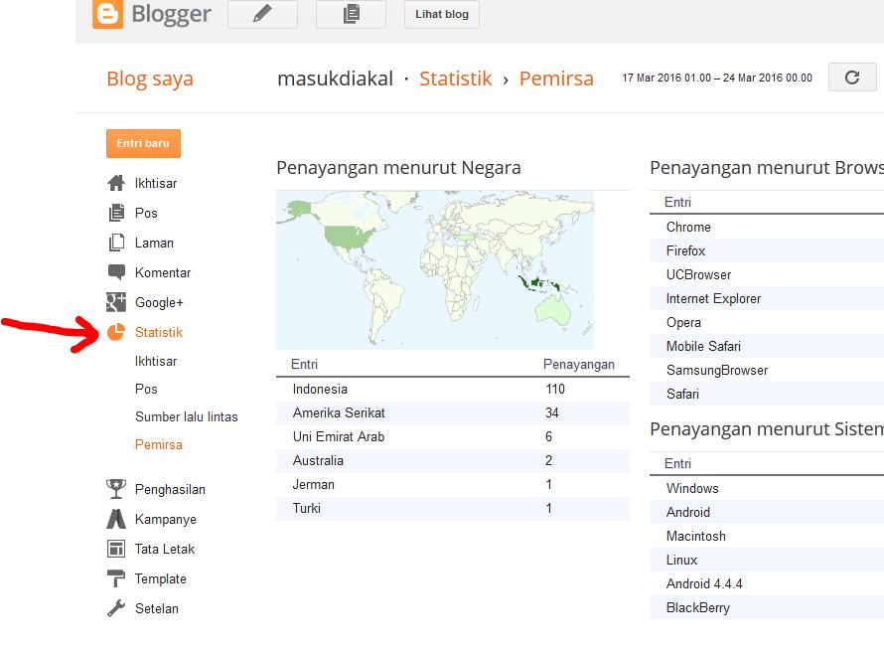Click the orange Blogger logo icon

point(108,14)
